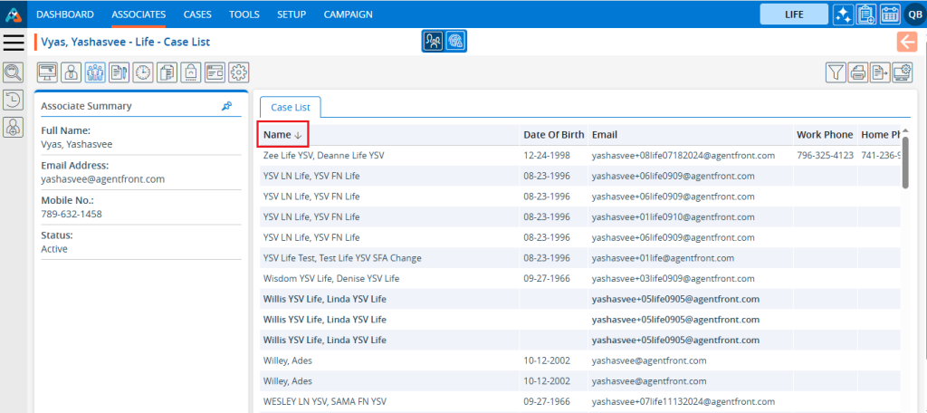Pin the Associate Summary panel
The image size is (927, 413).
click(226, 106)
